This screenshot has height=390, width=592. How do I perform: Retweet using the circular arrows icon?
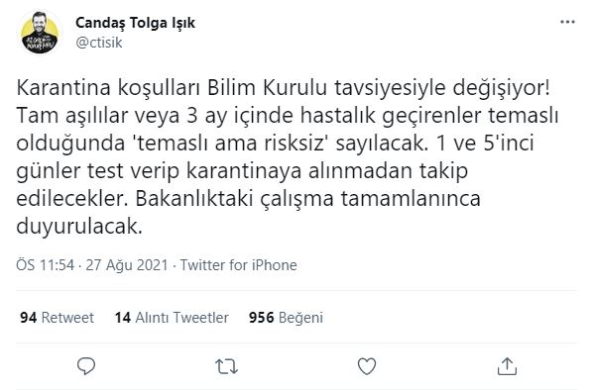226,366
